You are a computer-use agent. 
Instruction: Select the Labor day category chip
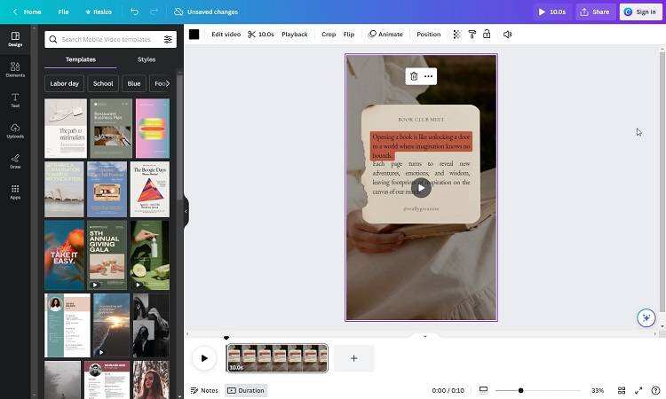(x=64, y=83)
